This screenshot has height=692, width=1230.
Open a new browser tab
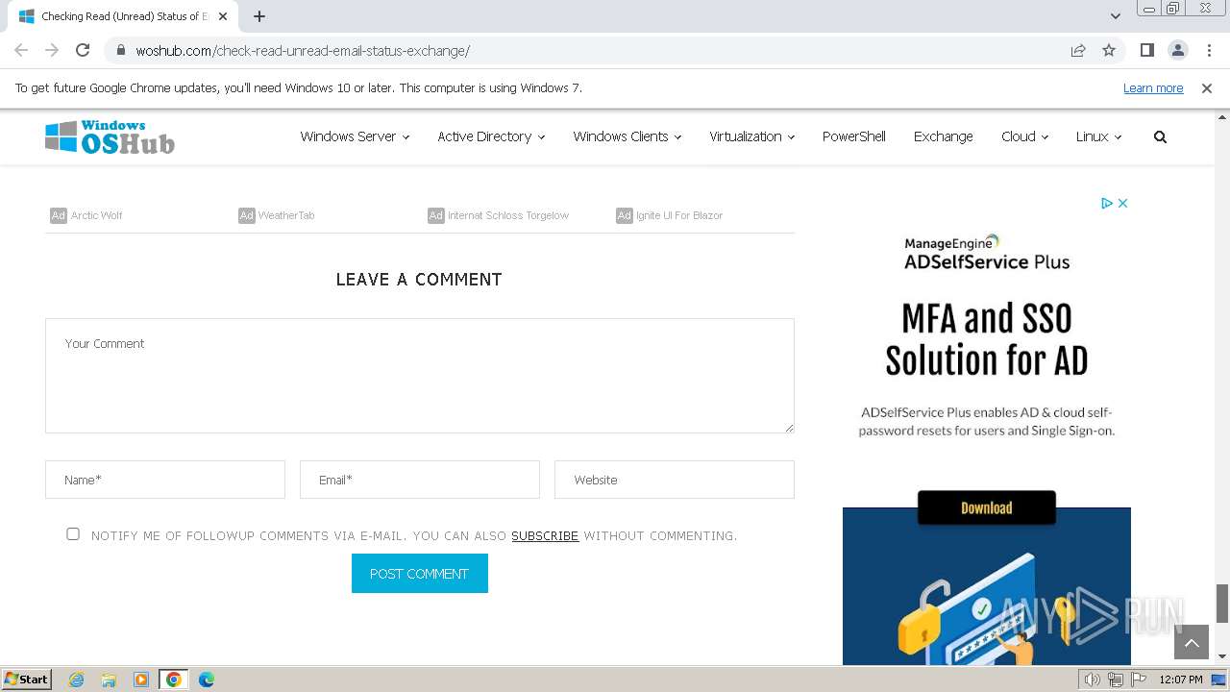(259, 16)
